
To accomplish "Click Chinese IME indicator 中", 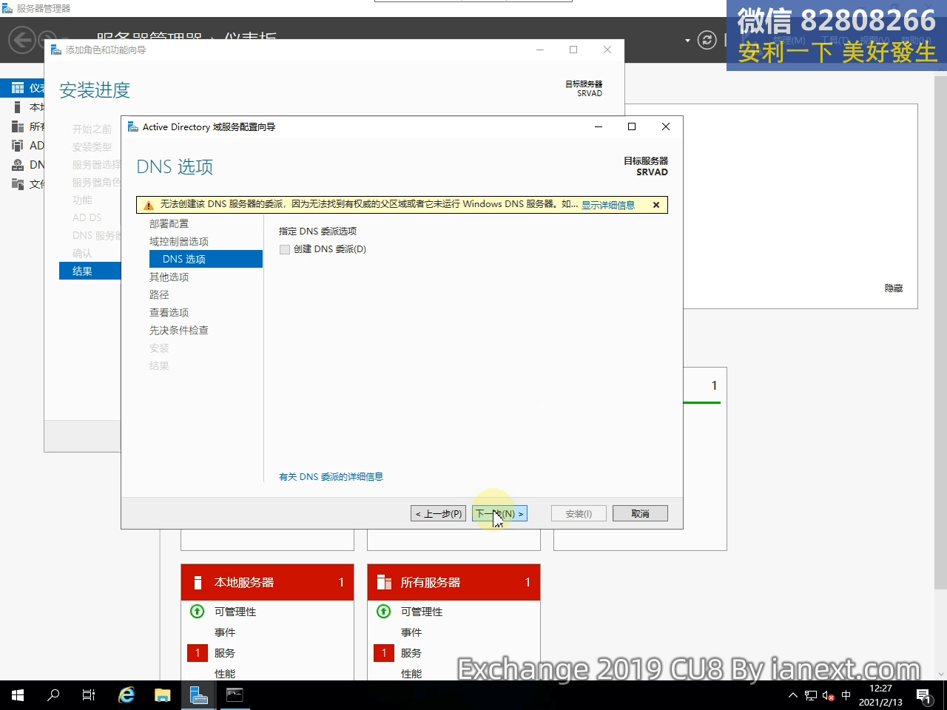I will 846,695.
